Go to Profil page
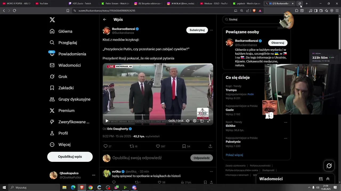The width and height of the screenshot is (341, 191). (59, 133)
